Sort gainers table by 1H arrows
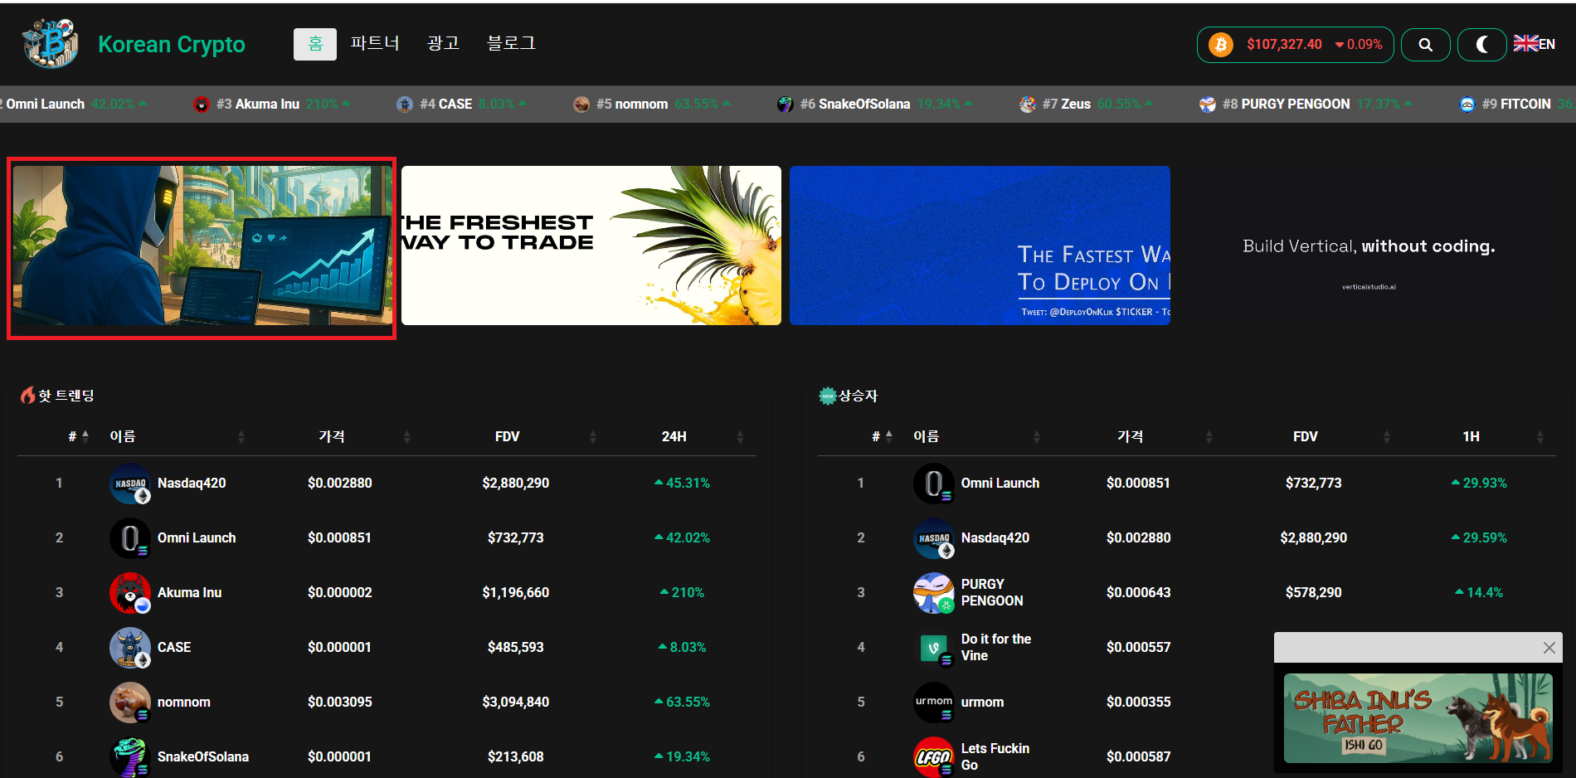The width and height of the screenshot is (1576, 778). [x=1540, y=437]
